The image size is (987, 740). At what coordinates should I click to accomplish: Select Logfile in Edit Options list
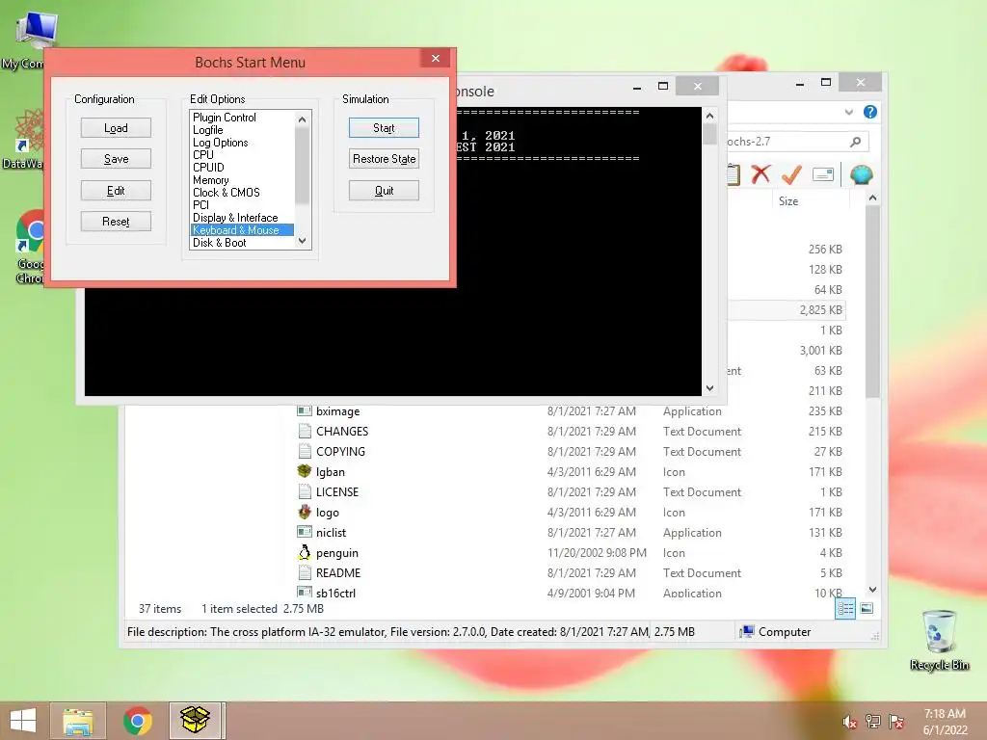click(208, 130)
